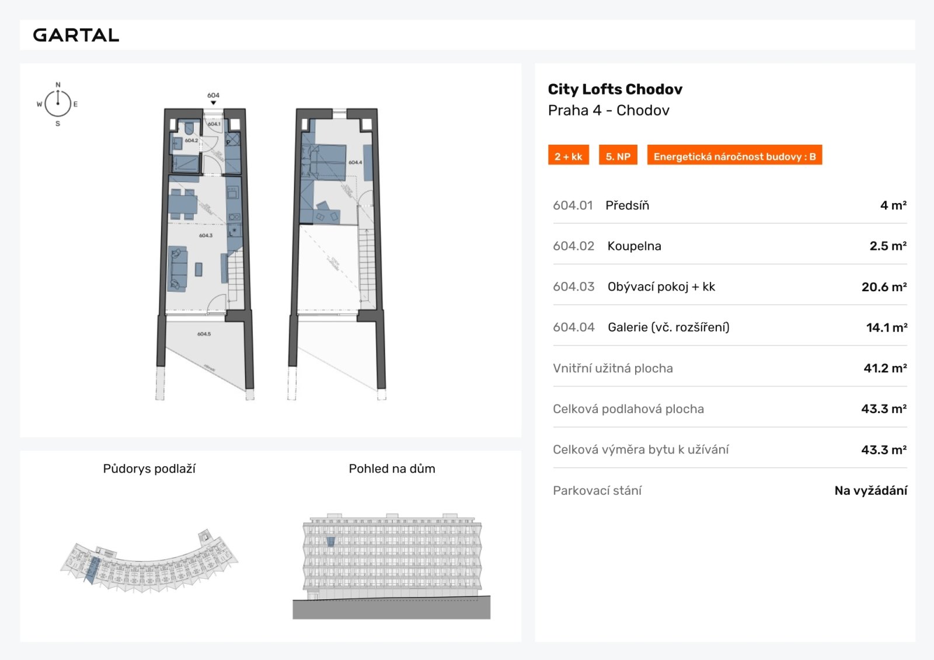Viewport: 934px width, 660px height.
Task: Click the highlighted unit in the floor layout
Action: (93, 569)
